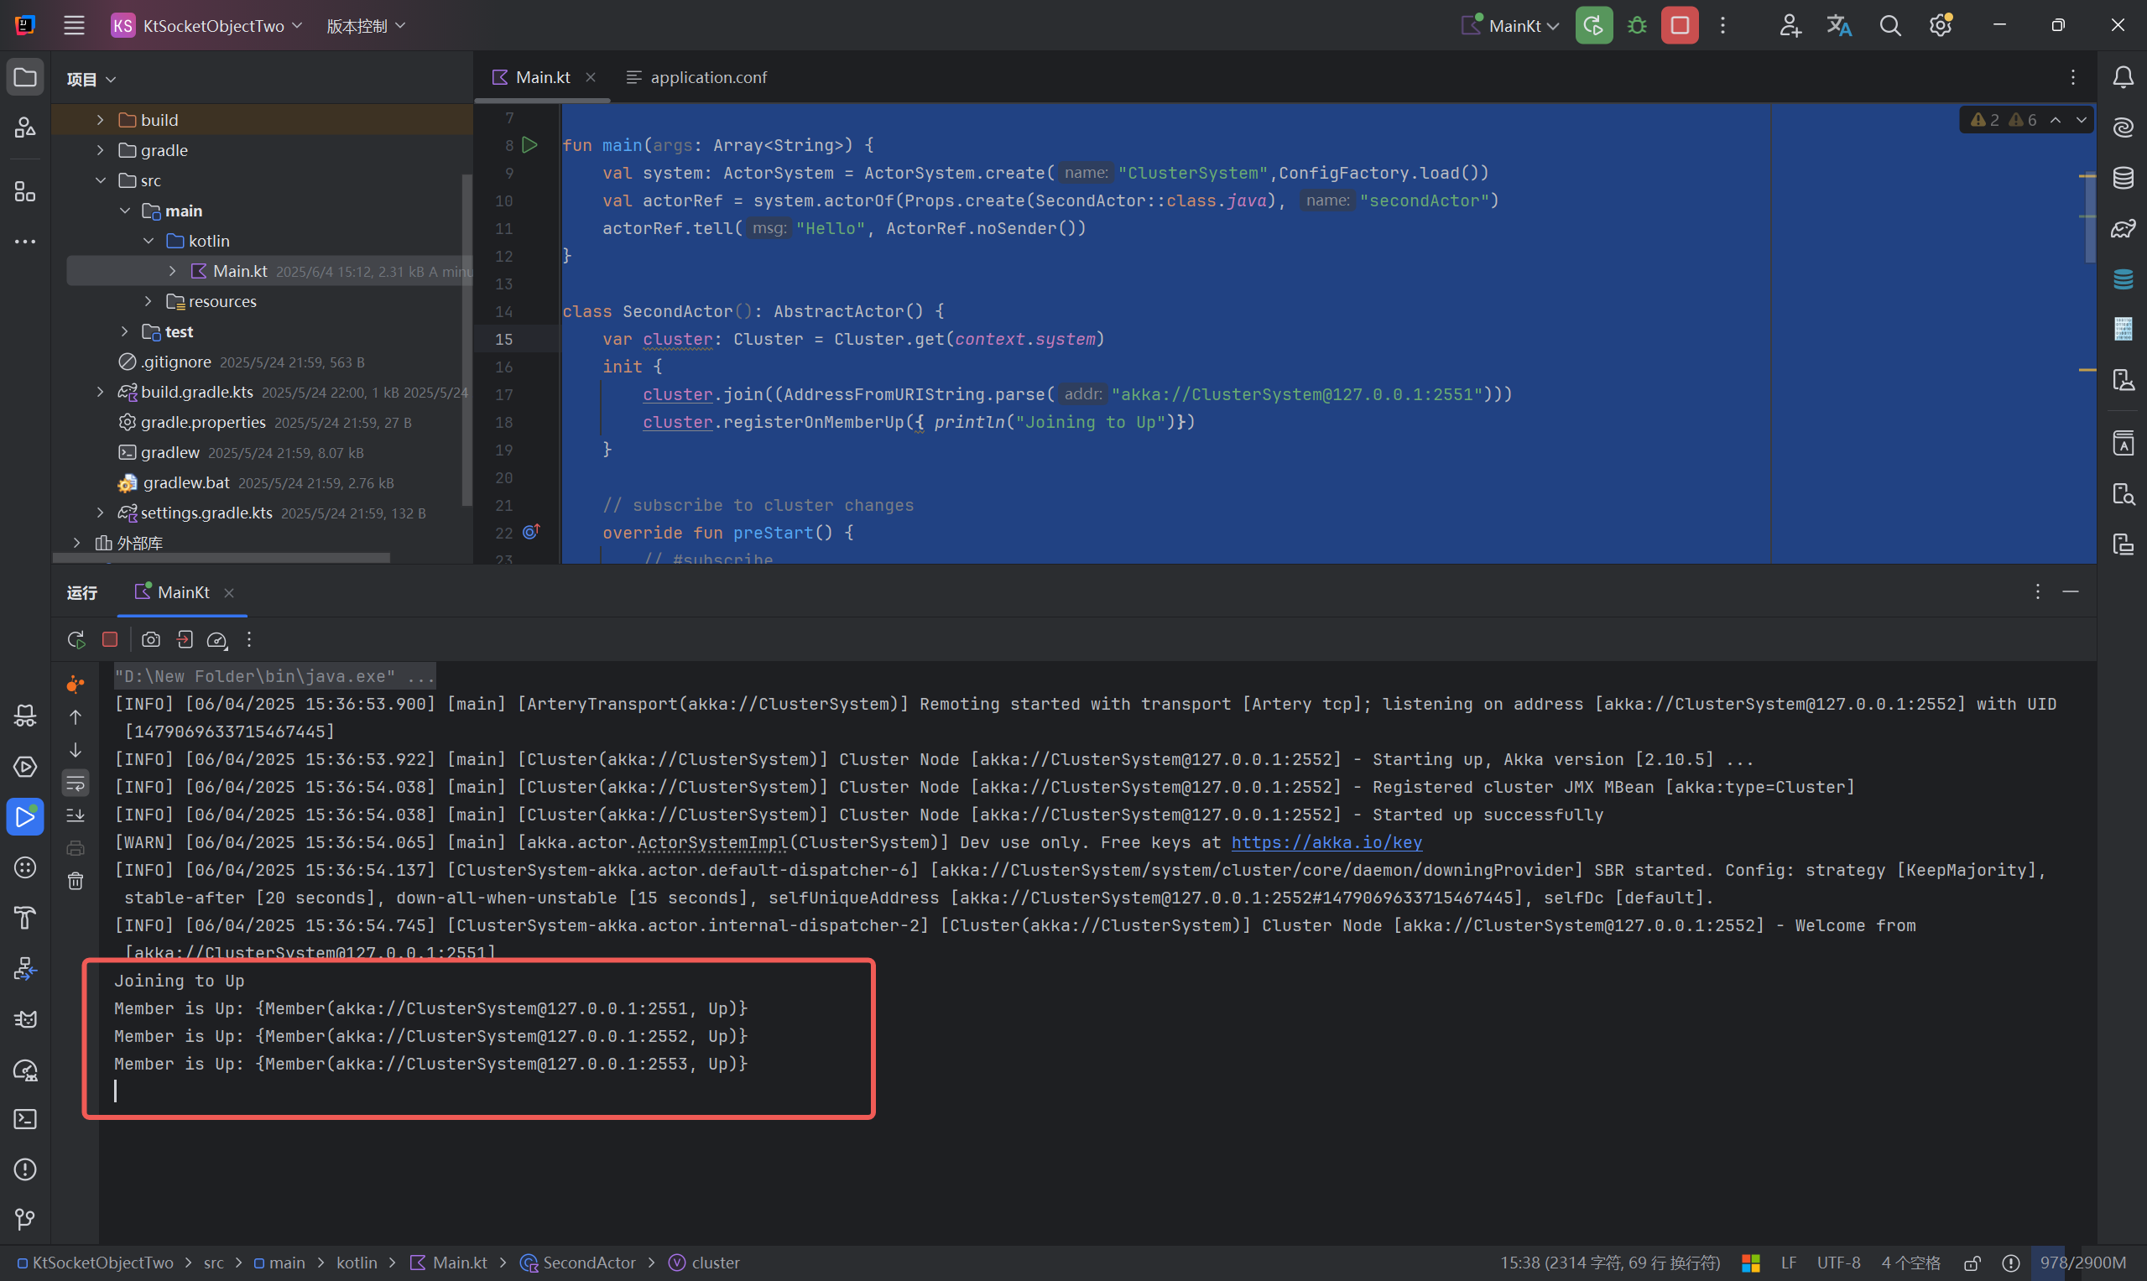Open the Database tool window

[2123, 179]
